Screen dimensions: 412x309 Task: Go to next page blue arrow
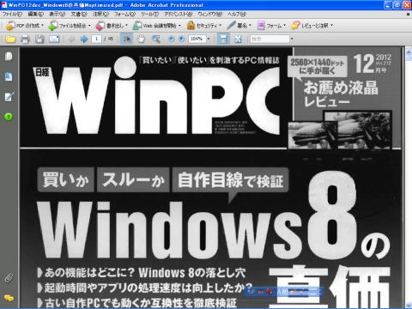pyautogui.click(x=84, y=39)
